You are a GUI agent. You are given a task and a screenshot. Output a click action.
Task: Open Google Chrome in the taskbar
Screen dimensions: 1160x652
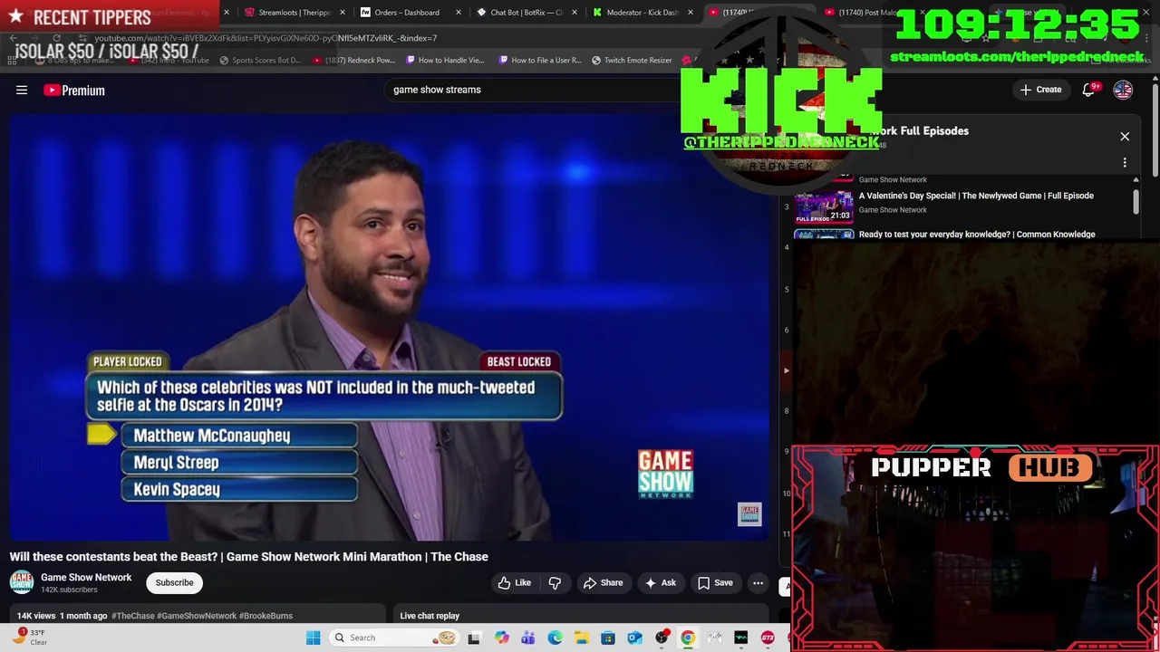click(x=688, y=638)
